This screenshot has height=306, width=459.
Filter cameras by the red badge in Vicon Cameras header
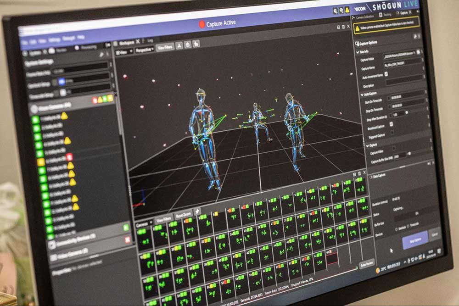[95, 100]
